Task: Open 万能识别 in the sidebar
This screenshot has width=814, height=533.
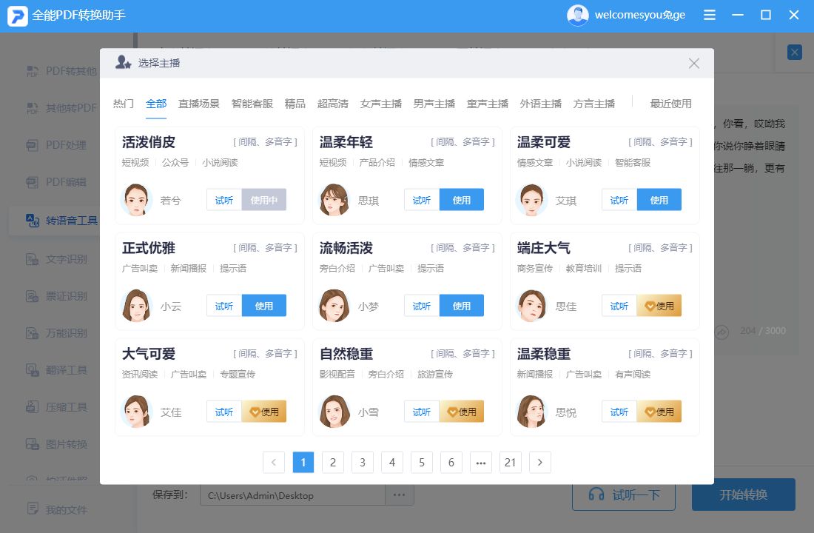Action: [x=56, y=333]
